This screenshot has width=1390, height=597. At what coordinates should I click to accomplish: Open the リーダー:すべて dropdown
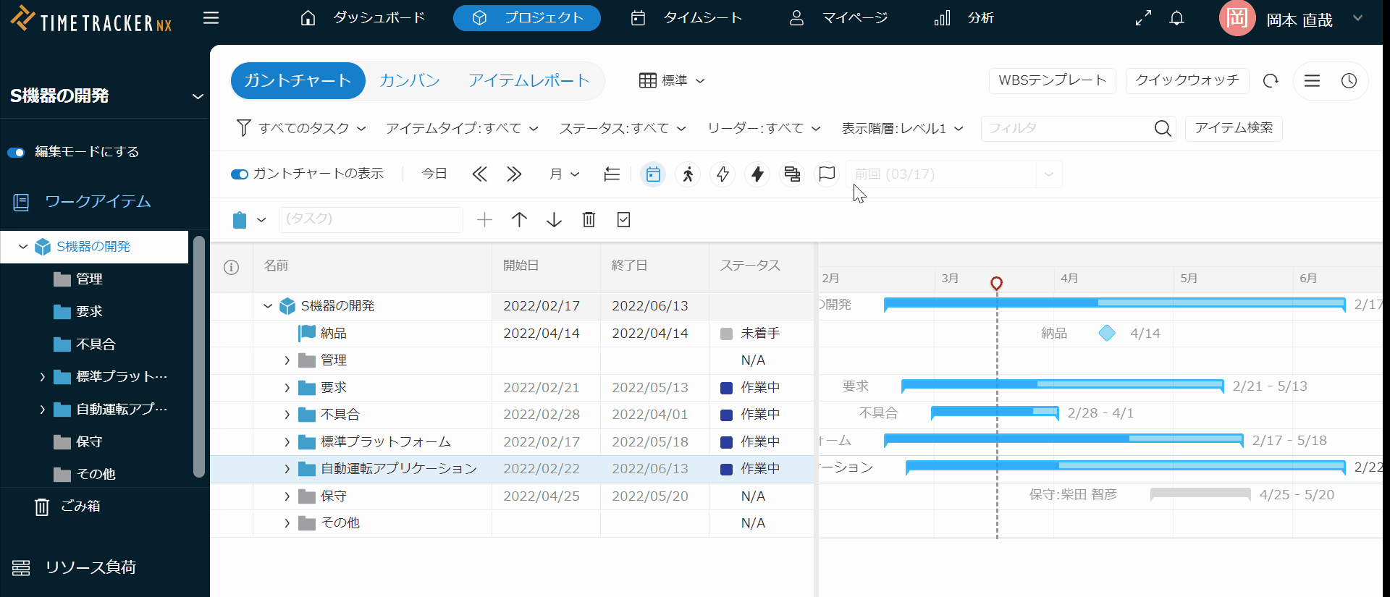[x=764, y=128]
